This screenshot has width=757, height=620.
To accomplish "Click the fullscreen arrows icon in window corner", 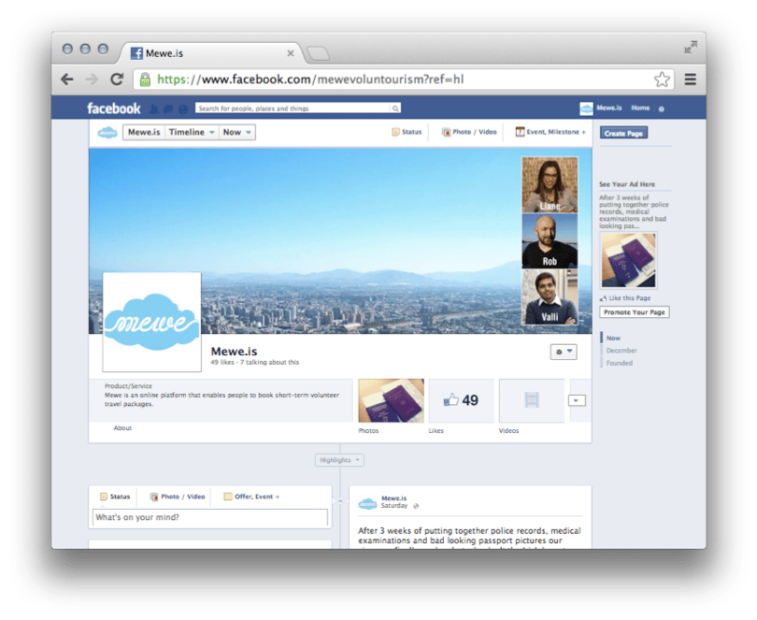I will coord(691,48).
